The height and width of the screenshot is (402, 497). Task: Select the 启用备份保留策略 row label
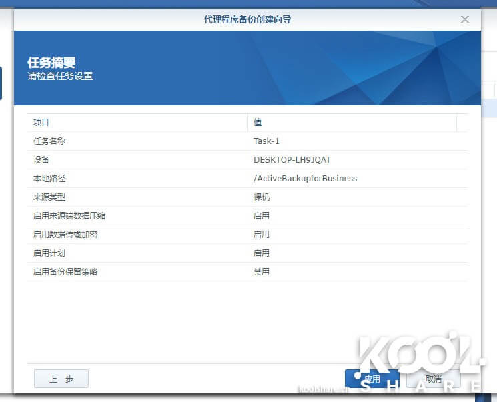pyautogui.click(x=65, y=272)
